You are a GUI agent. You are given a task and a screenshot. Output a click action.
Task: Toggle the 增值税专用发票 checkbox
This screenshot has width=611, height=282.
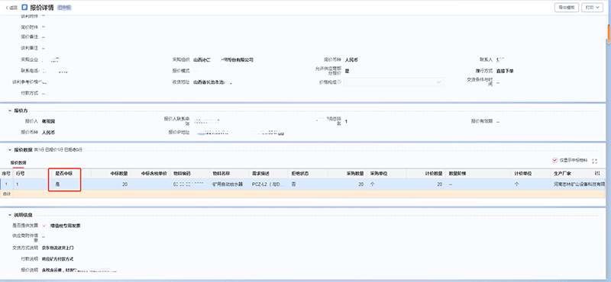[44, 226]
